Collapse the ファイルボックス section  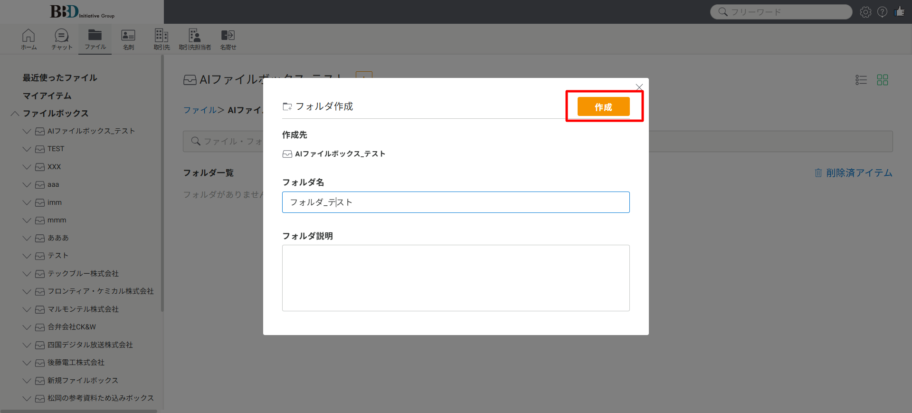pos(15,114)
